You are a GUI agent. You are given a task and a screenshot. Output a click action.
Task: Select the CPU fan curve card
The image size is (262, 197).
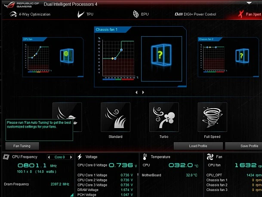(53, 57)
